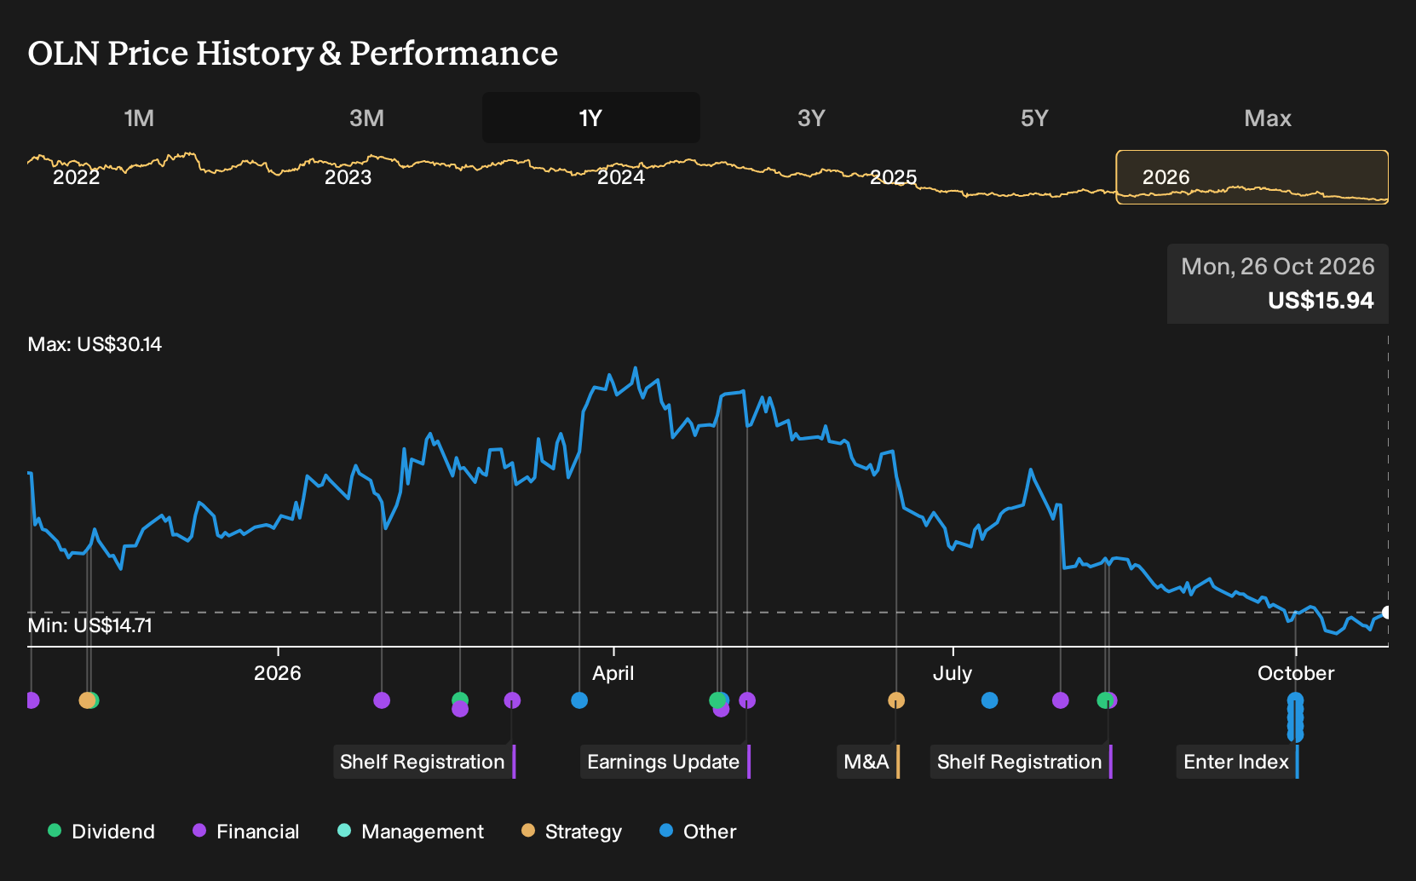Screen dimensions: 1416x881
Task: Click the first purple Financial dot after the 2026 axis label
Action: (382, 700)
